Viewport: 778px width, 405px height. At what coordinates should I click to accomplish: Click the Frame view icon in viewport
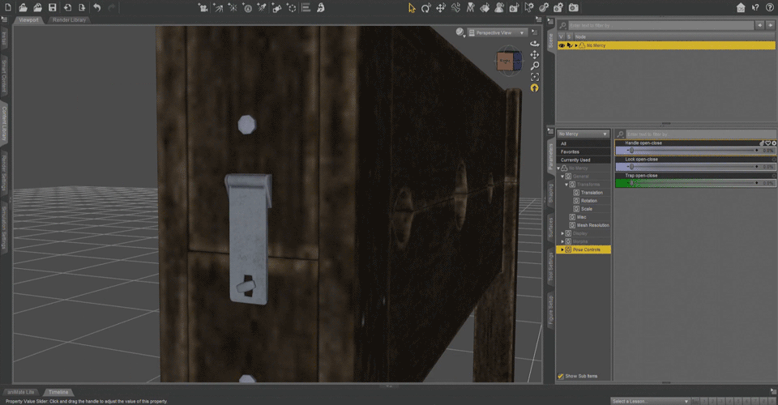[x=534, y=77]
